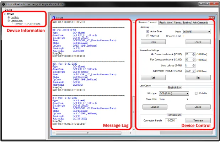Click the Set connection settings button
The width and height of the screenshot is (220, 144).
[x=198, y=78]
